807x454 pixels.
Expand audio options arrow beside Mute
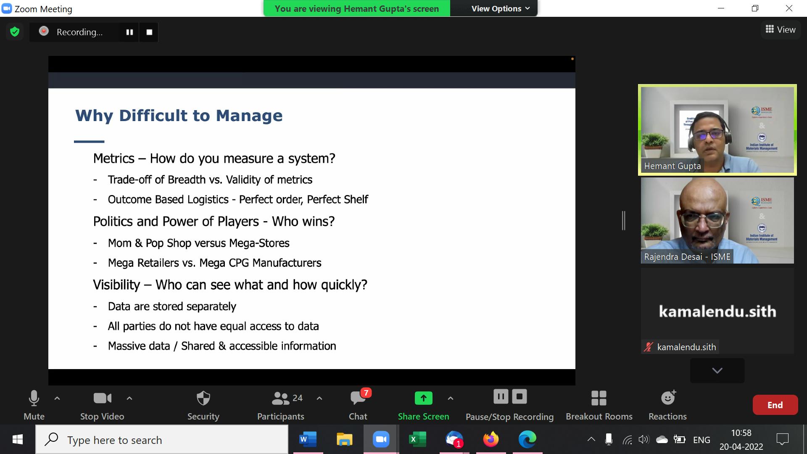tap(57, 398)
